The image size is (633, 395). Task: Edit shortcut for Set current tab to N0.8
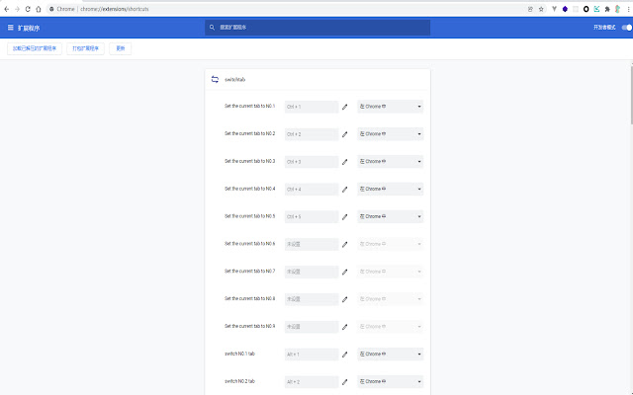tap(344, 299)
